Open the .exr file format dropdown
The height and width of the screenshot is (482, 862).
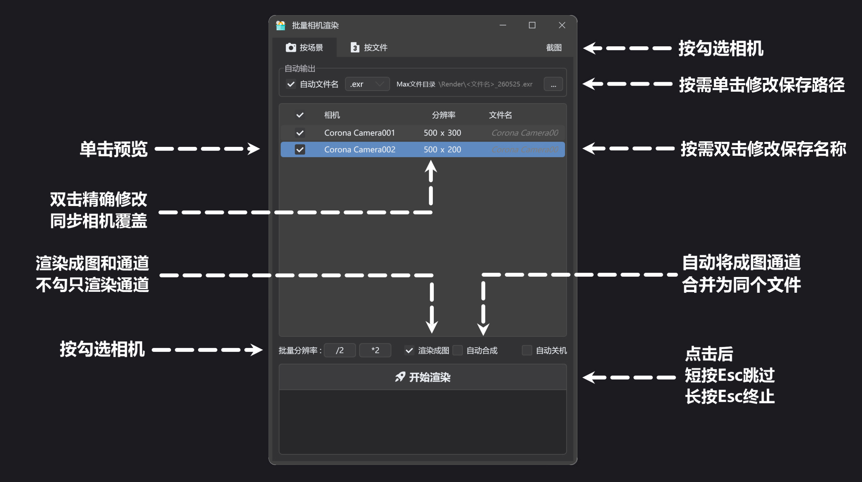tap(367, 84)
